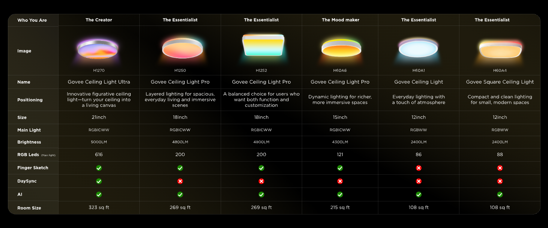Click the DaySync red cross in H60A6 column
548x228 pixels.
340,181
